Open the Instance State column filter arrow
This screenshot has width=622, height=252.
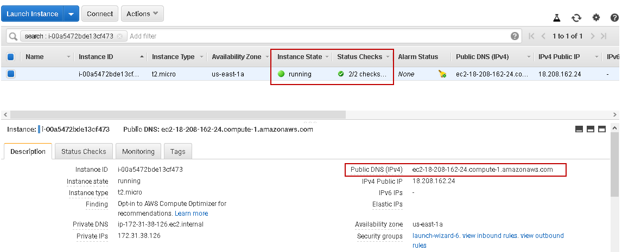click(327, 57)
